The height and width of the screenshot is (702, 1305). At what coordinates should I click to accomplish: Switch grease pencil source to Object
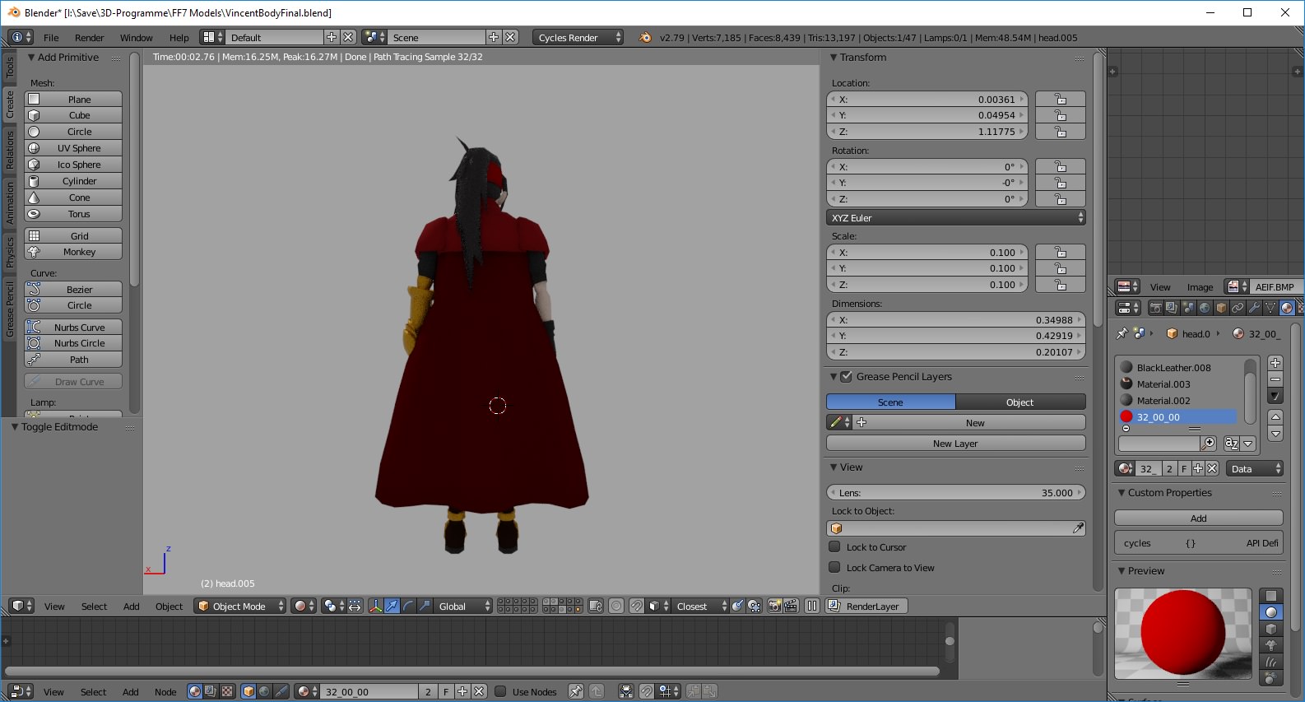point(1020,402)
